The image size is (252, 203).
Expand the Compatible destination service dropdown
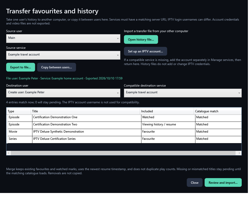[x=183, y=93]
